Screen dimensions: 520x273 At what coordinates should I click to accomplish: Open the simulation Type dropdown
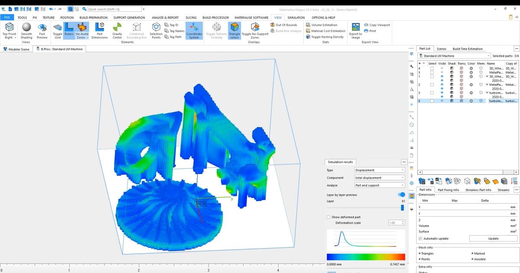[380, 170]
